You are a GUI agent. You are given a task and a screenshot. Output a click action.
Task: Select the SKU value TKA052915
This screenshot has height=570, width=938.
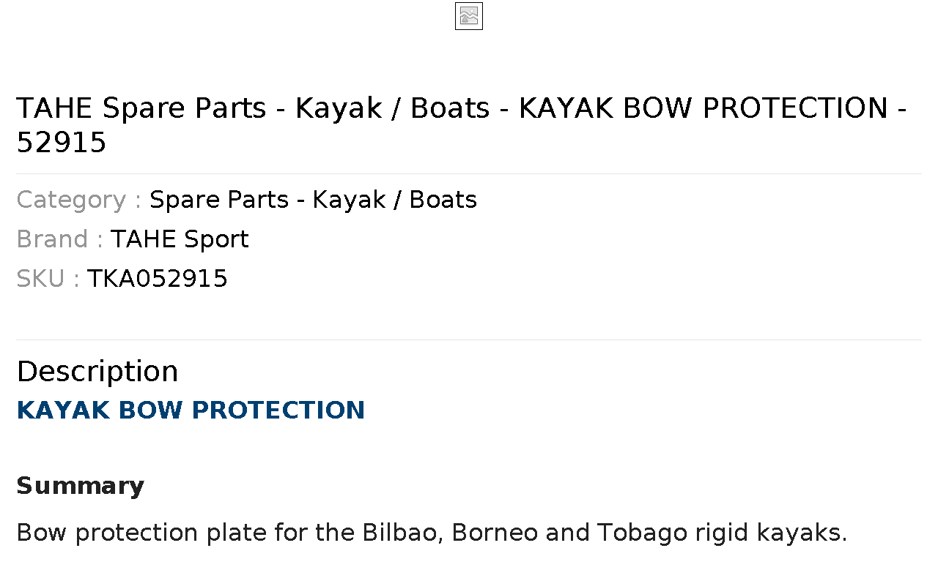coord(158,279)
